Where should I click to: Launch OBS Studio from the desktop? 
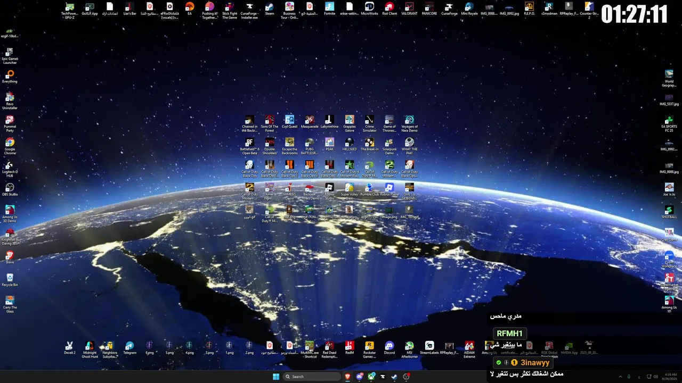[10, 190]
